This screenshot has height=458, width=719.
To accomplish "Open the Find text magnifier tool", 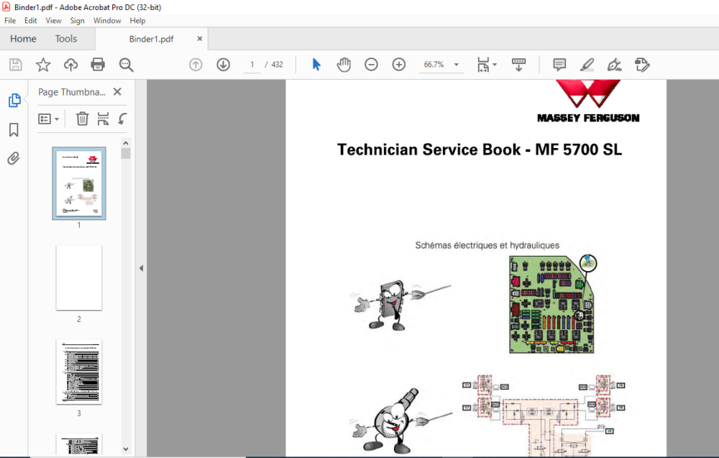I will coord(126,65).
